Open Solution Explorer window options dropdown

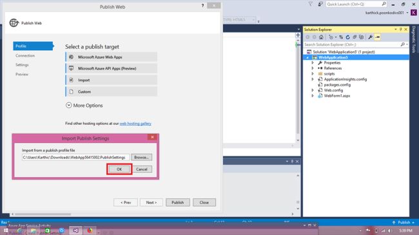(396, 30)
